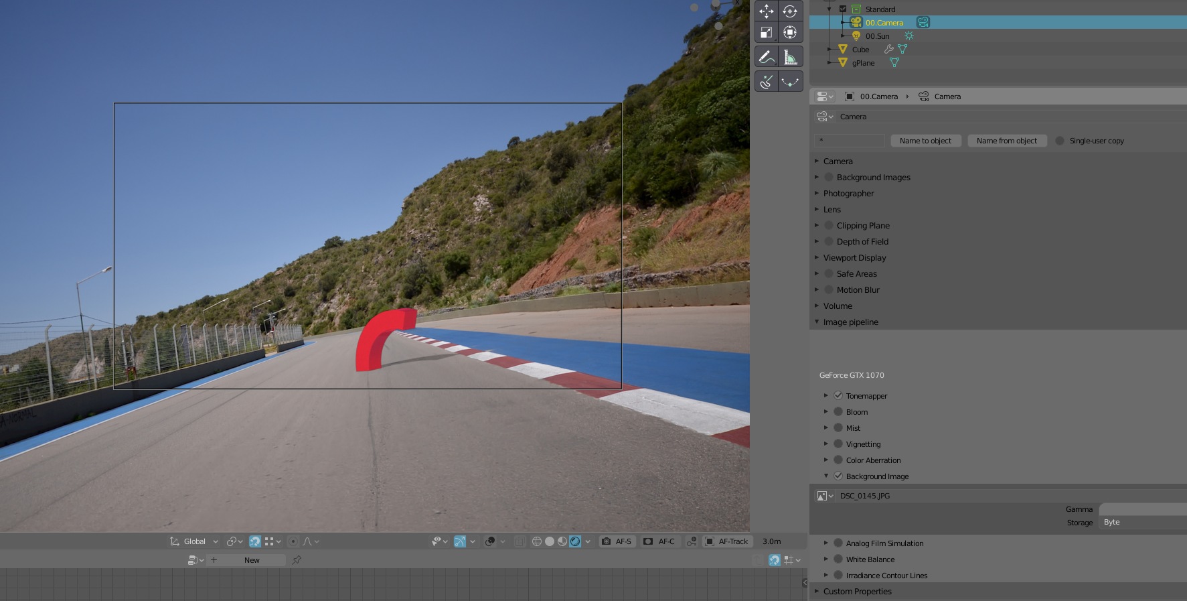1187x601 pixels.
Task: Open the Global transform orientation dropdown
Action: coord(195,541)
